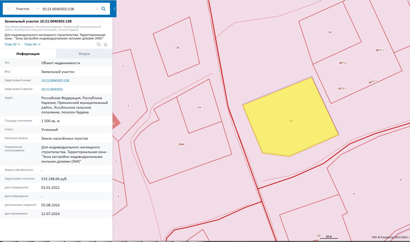
Task: Open the hamburger menu in search bar
Action: tap(8, 9)
